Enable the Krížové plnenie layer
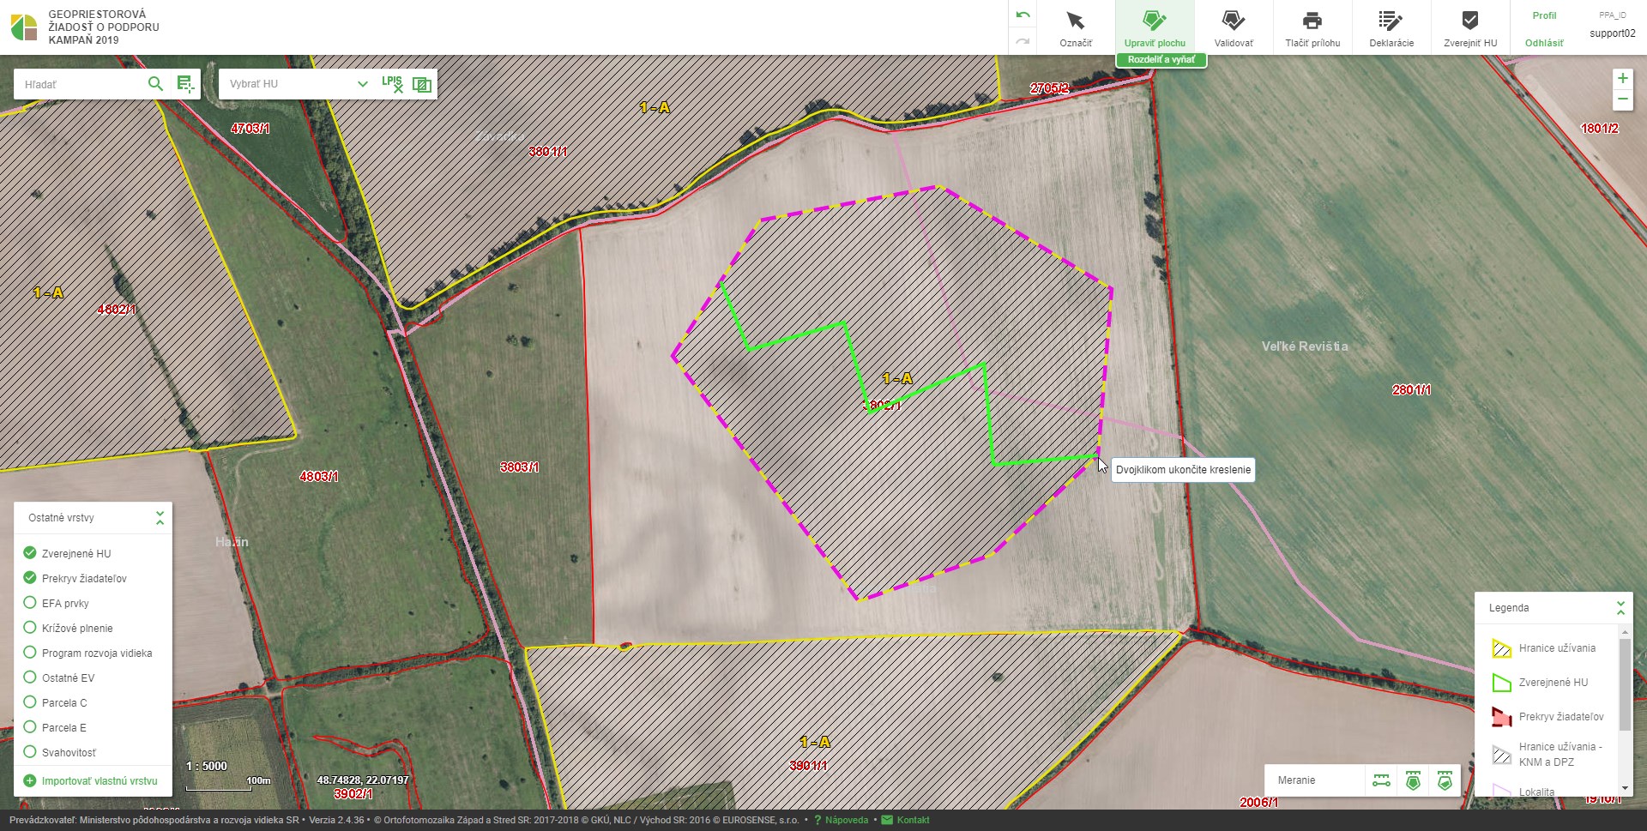The height and width of the screenshot is (831, 1647). click(x=30, y=628)
